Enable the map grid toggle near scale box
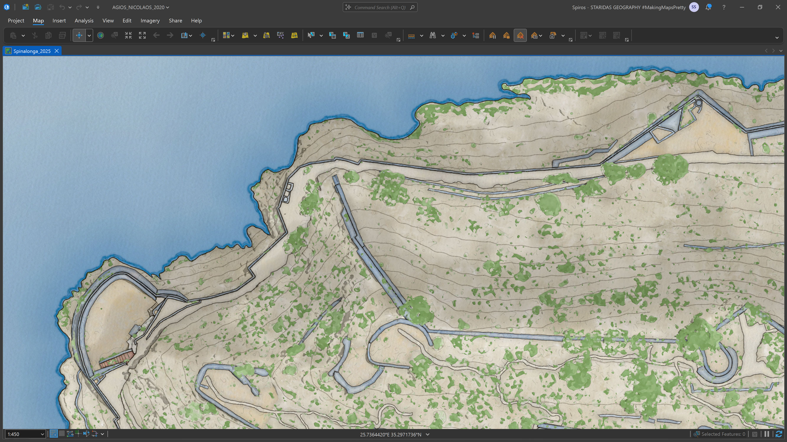Image resolution: width=787 pixels, height=442 pixels. (62, 434)
